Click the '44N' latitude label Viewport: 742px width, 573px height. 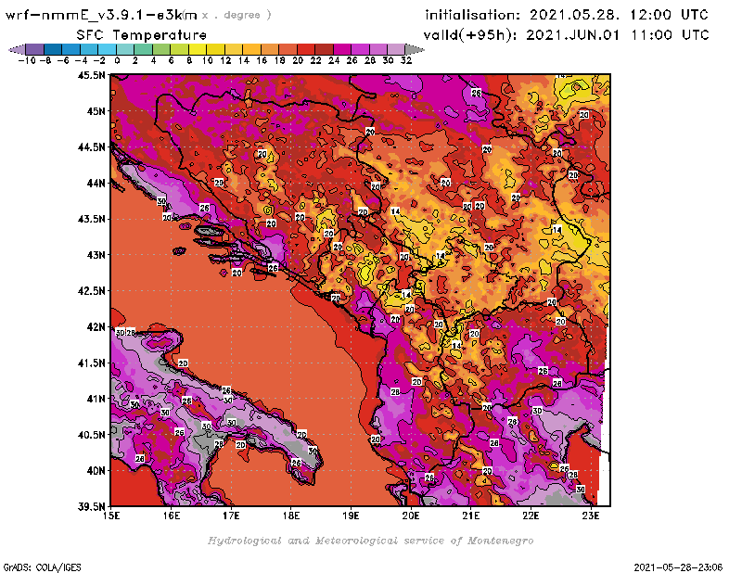pos(96,183)
